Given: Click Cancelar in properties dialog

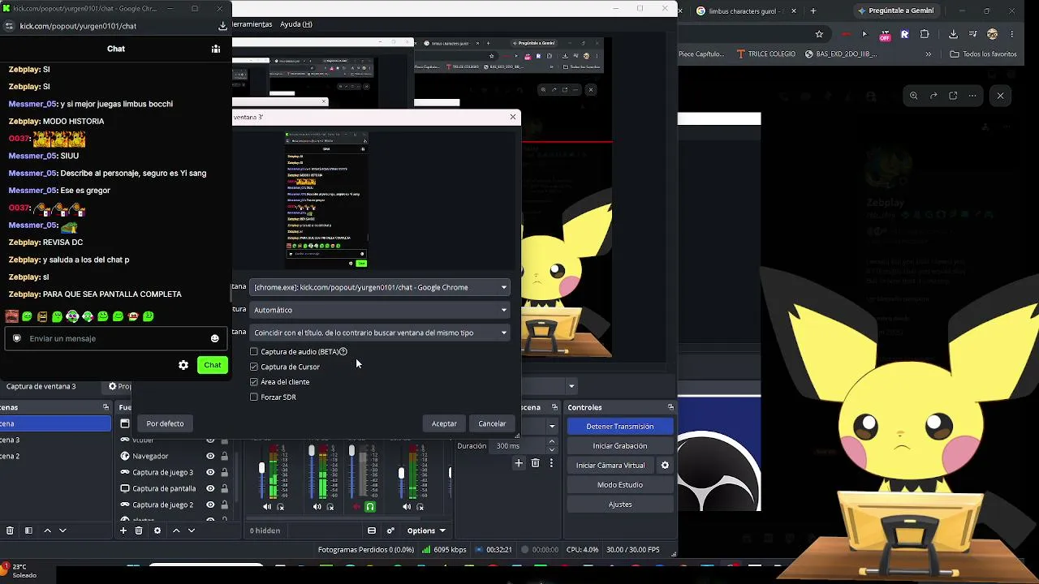Looking at the screenshot, I should (492, 423).
